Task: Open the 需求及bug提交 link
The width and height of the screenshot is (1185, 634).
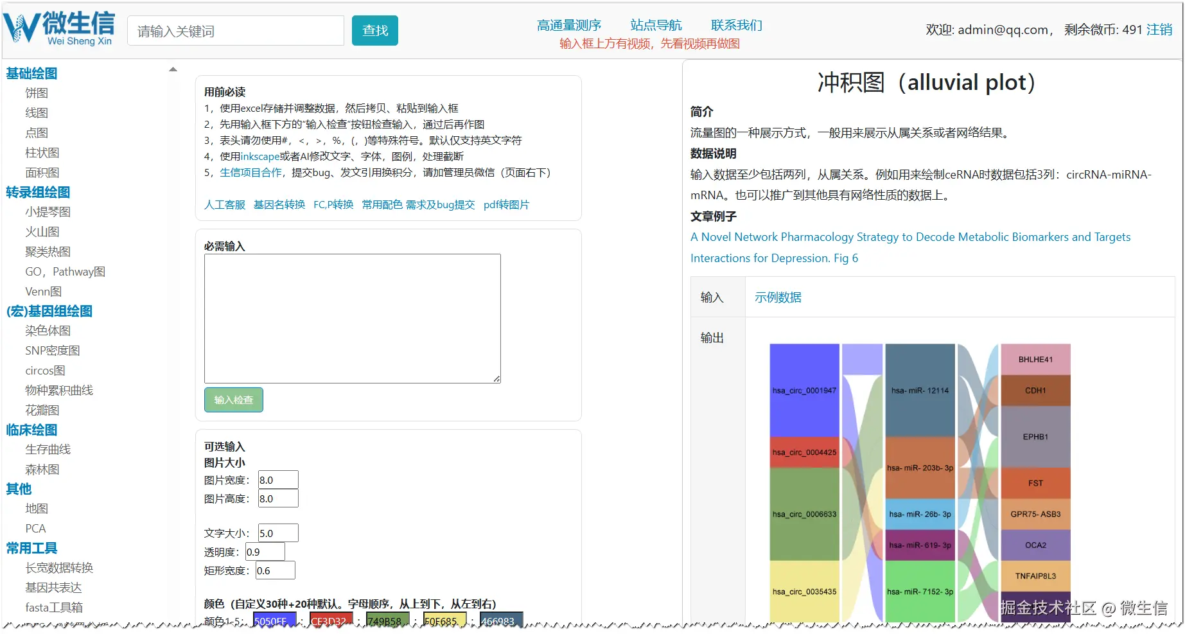Action: 441,205
